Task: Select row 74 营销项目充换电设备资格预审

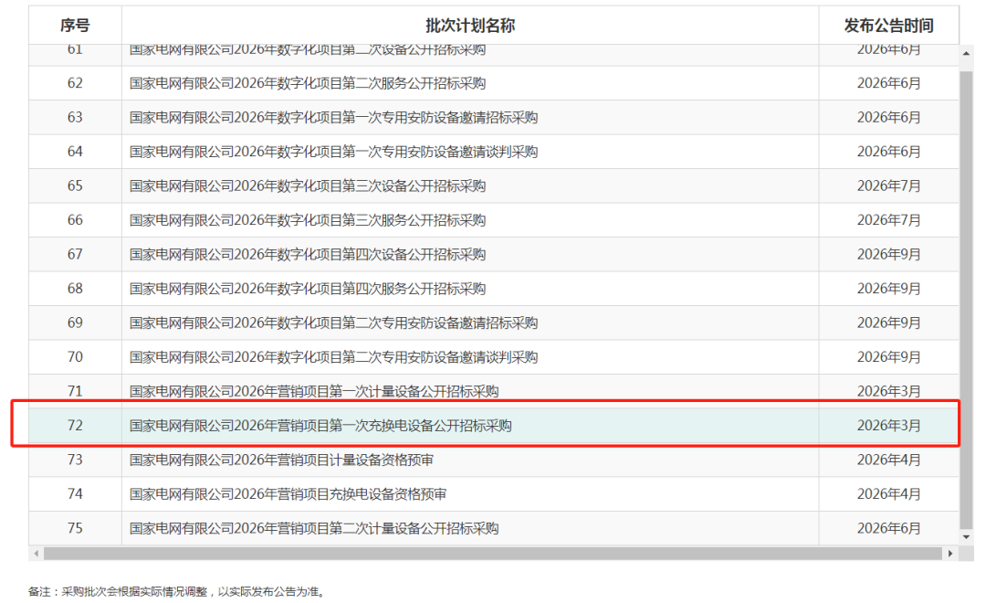Action: pyautogui.click(x=288, y=494)
